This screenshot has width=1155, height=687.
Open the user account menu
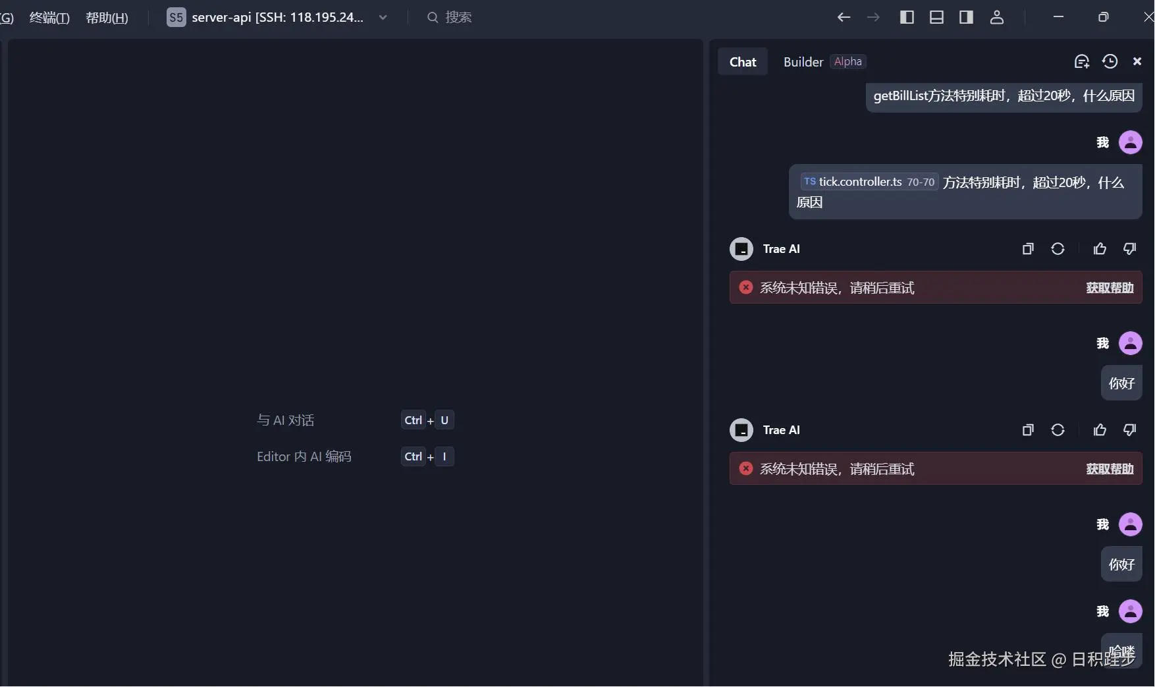(997, 17)
